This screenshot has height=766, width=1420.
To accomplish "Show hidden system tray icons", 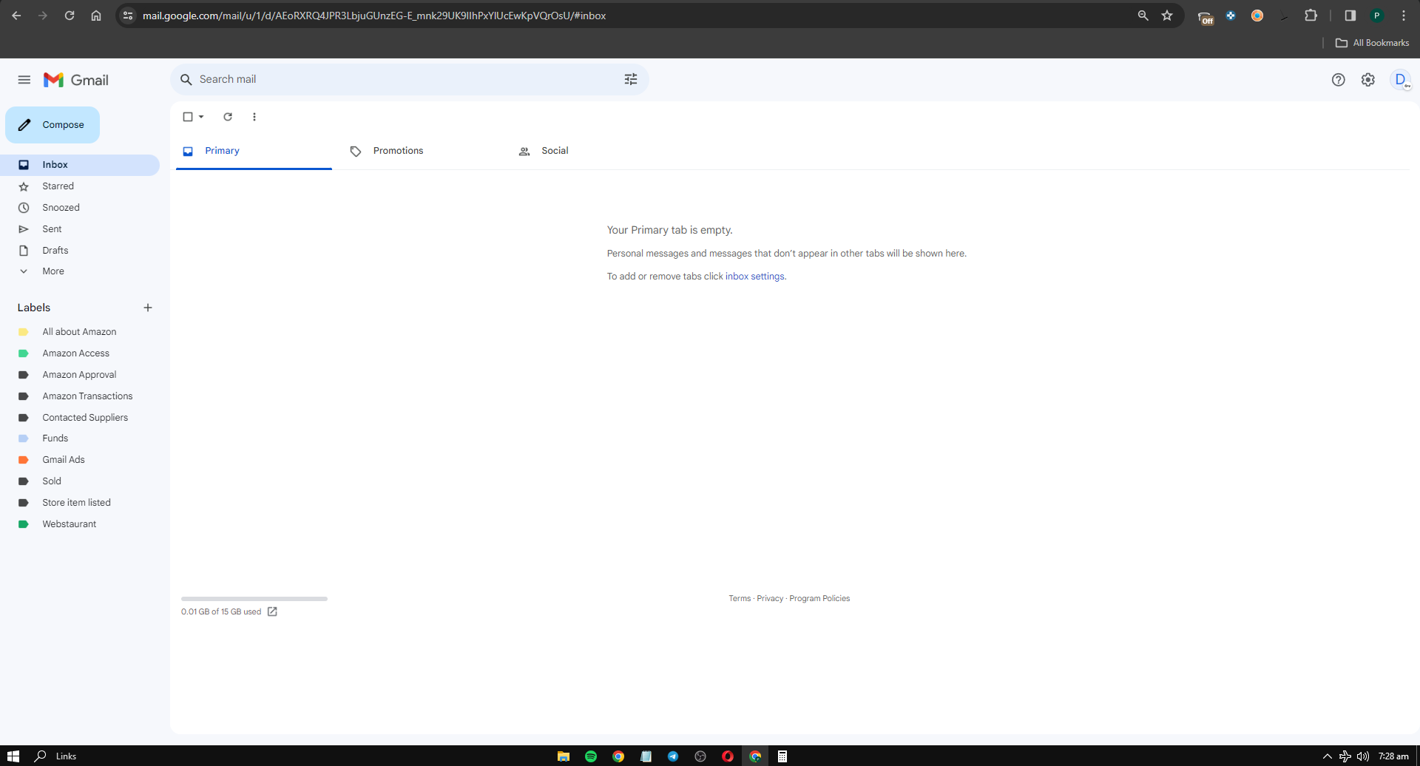I will (x=1327, y=756).
